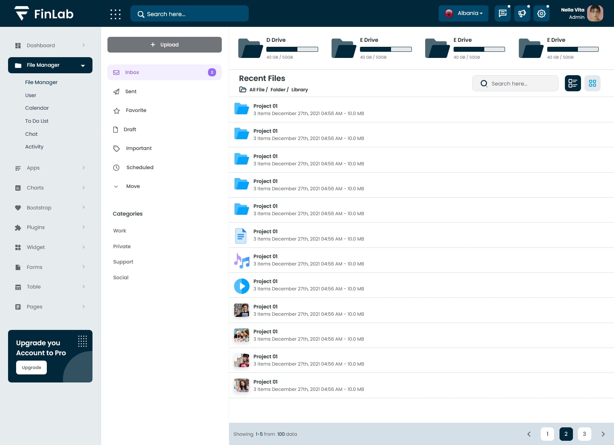Screen dimensions: 614x445
Task: Click the Upgrade button
Action: point(31,368)
